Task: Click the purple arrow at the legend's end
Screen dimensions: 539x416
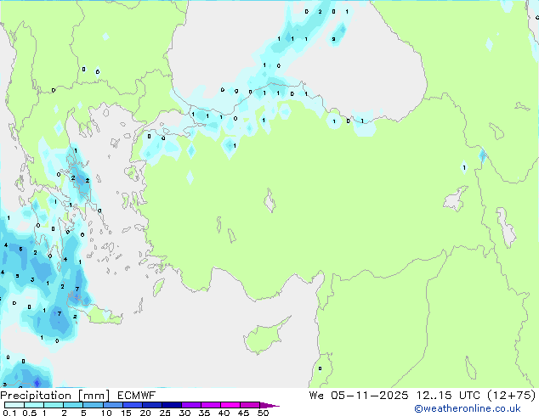Action: (269, 405)
